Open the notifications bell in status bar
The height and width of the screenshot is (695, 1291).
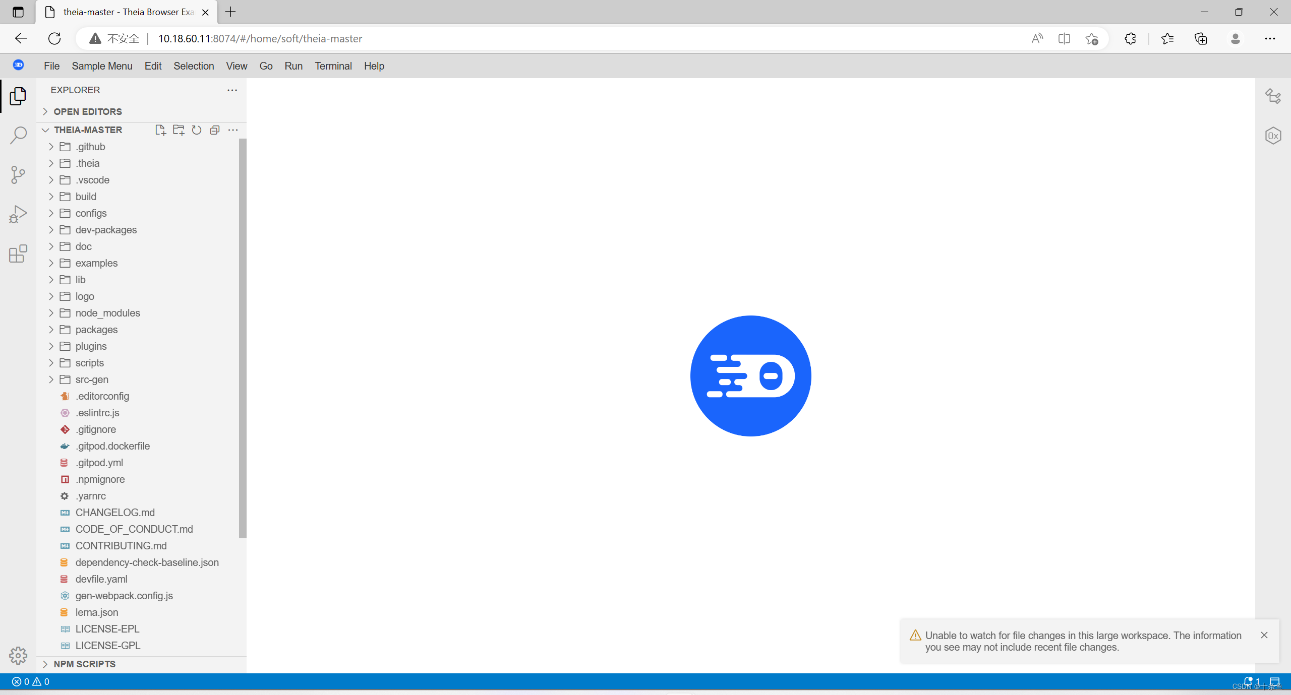pyautogui.click(x=1252, y=681)
